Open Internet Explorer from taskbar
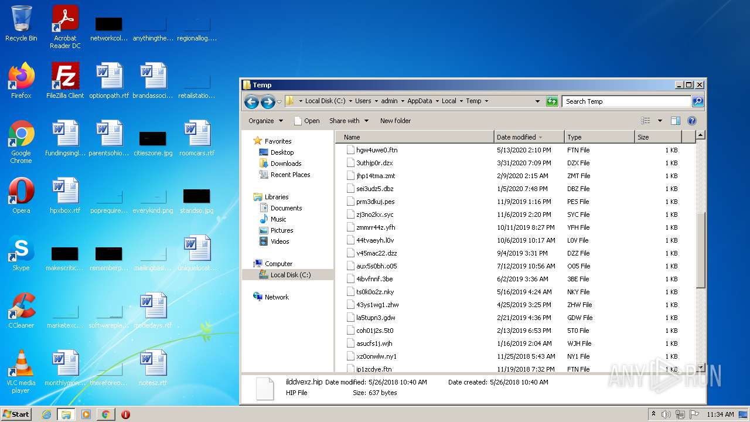 tap(46, 414)
